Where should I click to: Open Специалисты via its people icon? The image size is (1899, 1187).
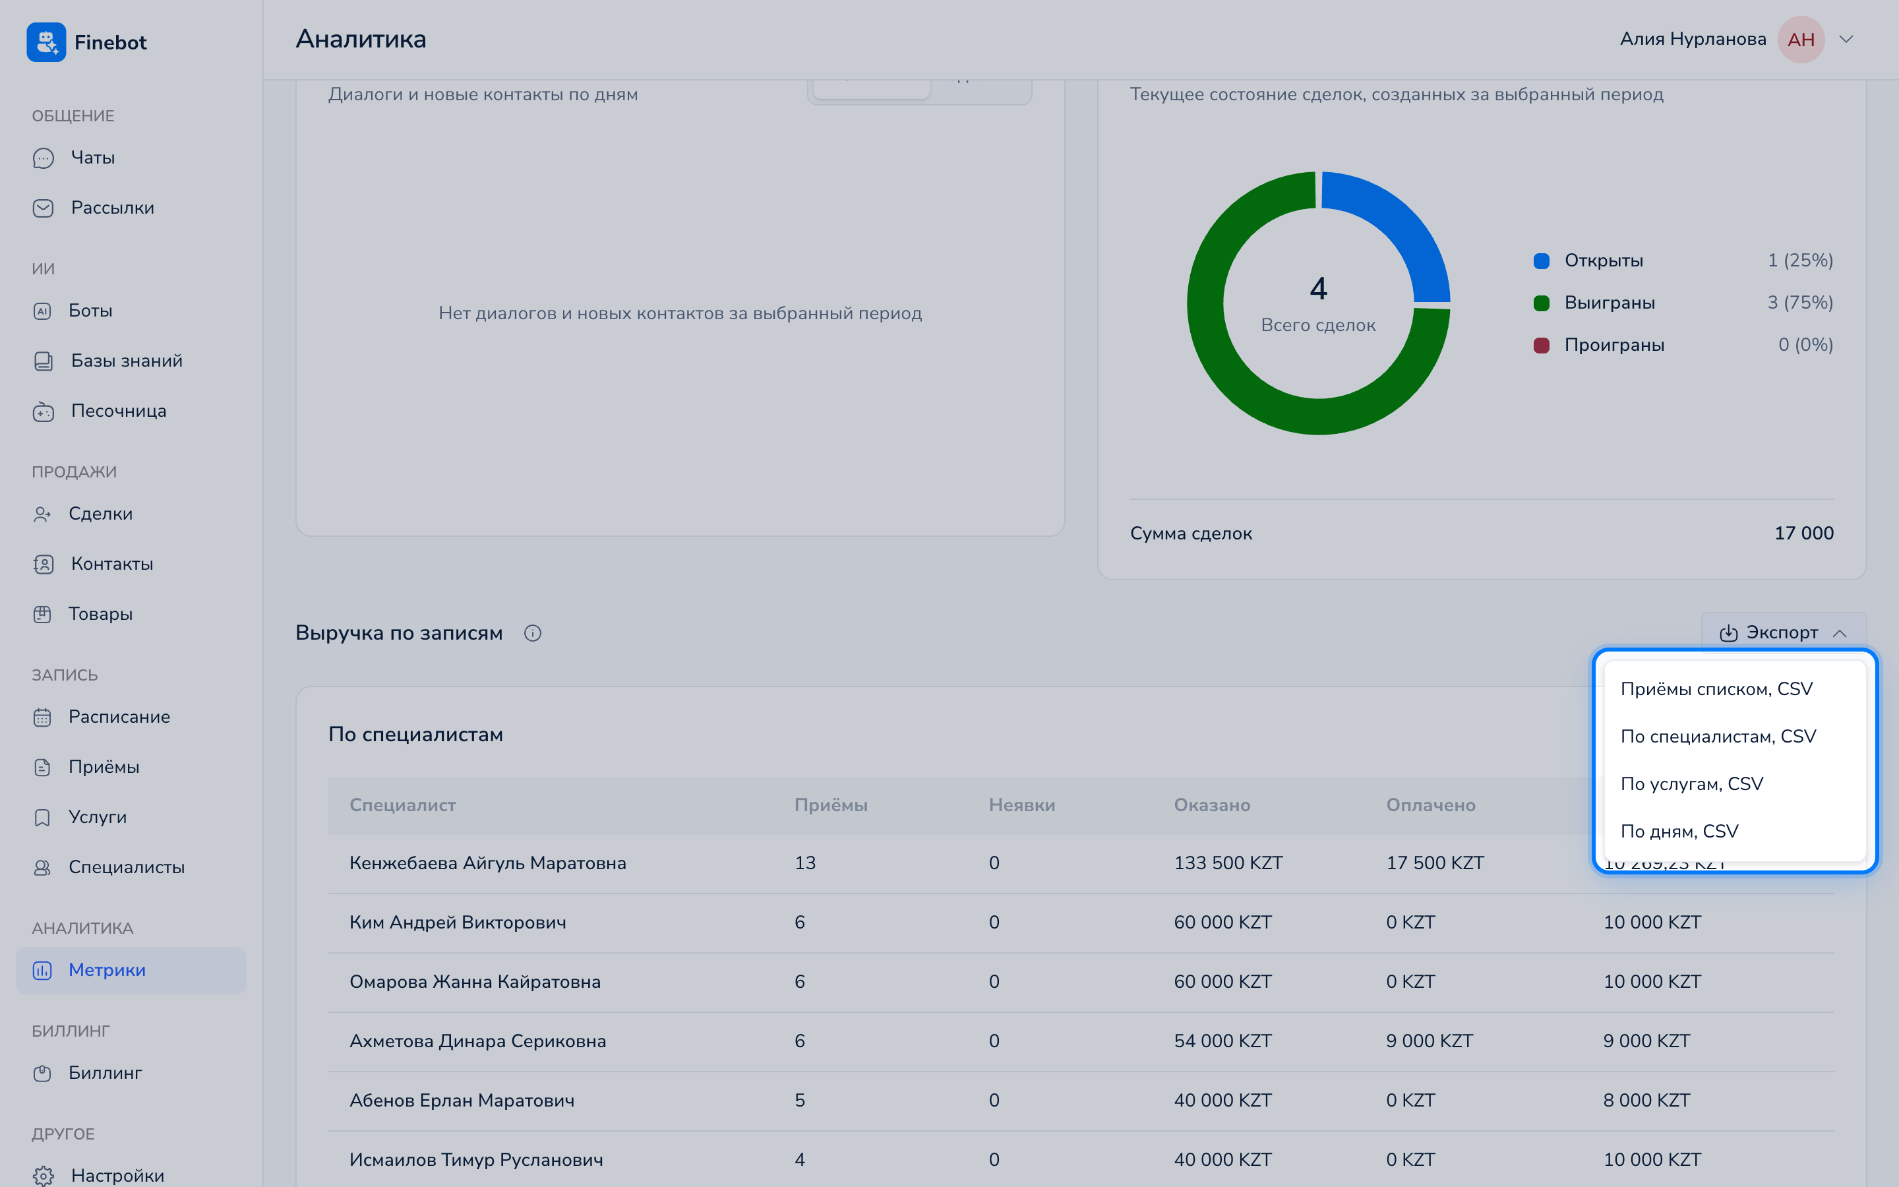click(42, 867)
